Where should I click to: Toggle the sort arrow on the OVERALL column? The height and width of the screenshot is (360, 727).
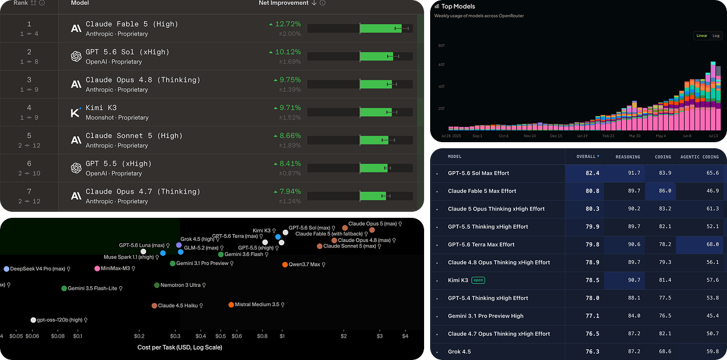coord(599,157)
